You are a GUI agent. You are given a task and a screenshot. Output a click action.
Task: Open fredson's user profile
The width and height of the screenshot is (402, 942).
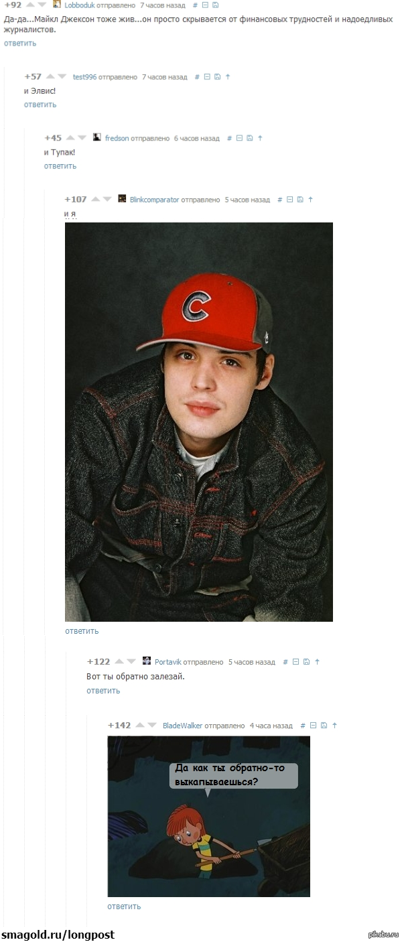117,138
